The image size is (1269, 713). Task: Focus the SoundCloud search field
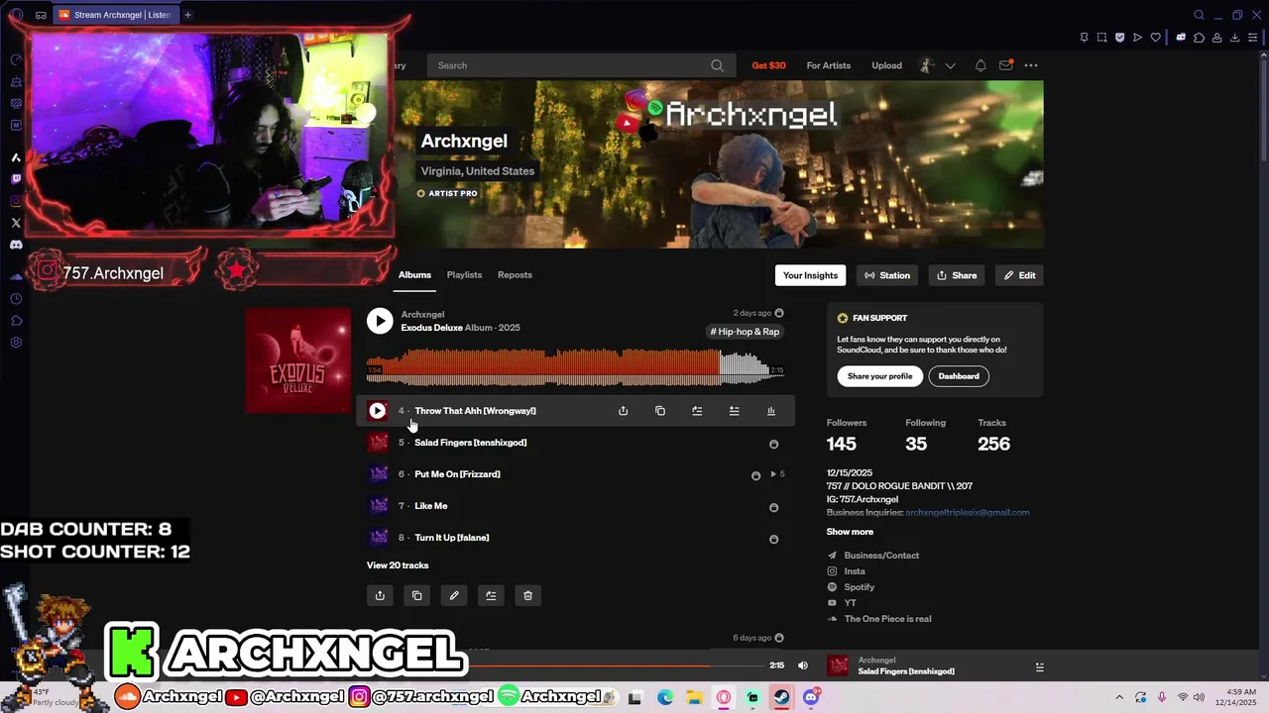point(580,65)
